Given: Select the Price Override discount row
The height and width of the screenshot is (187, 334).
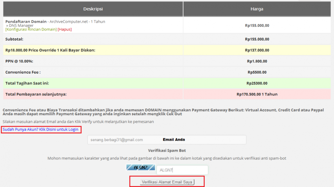Looking at the screenshot, I should pyautogui.click(x=50, y=50).
